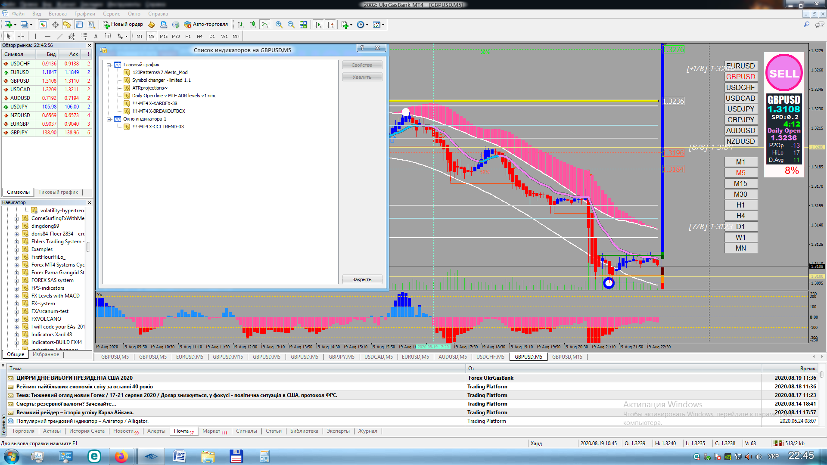827x465 pixels.
Task: Select the text label tool A
Action: pyautogui.click(x=96, y=37)
